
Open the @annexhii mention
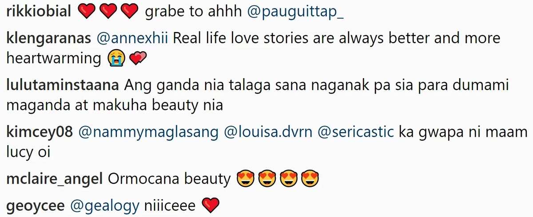point(132,38)
